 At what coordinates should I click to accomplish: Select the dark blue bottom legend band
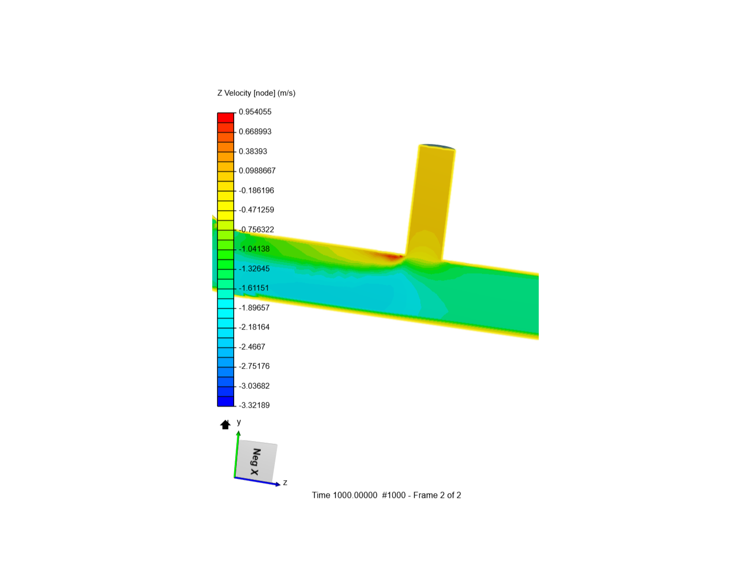[226, 401]
